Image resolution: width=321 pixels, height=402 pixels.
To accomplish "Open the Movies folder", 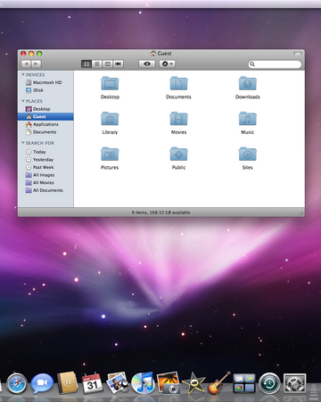I will pos(178,119).
